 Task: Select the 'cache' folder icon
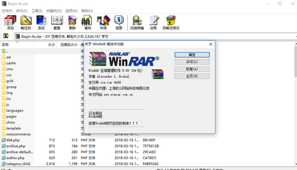[x=4, y=63]
